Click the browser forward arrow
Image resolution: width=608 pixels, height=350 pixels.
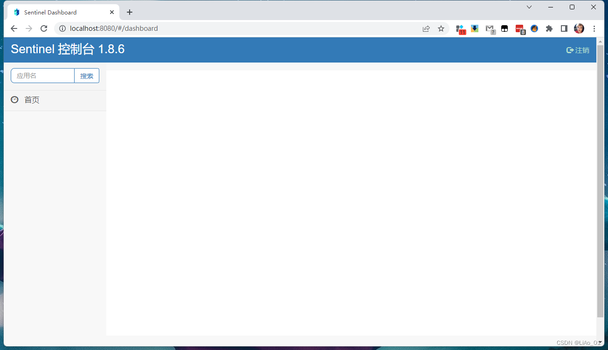(x=29, y=28)
